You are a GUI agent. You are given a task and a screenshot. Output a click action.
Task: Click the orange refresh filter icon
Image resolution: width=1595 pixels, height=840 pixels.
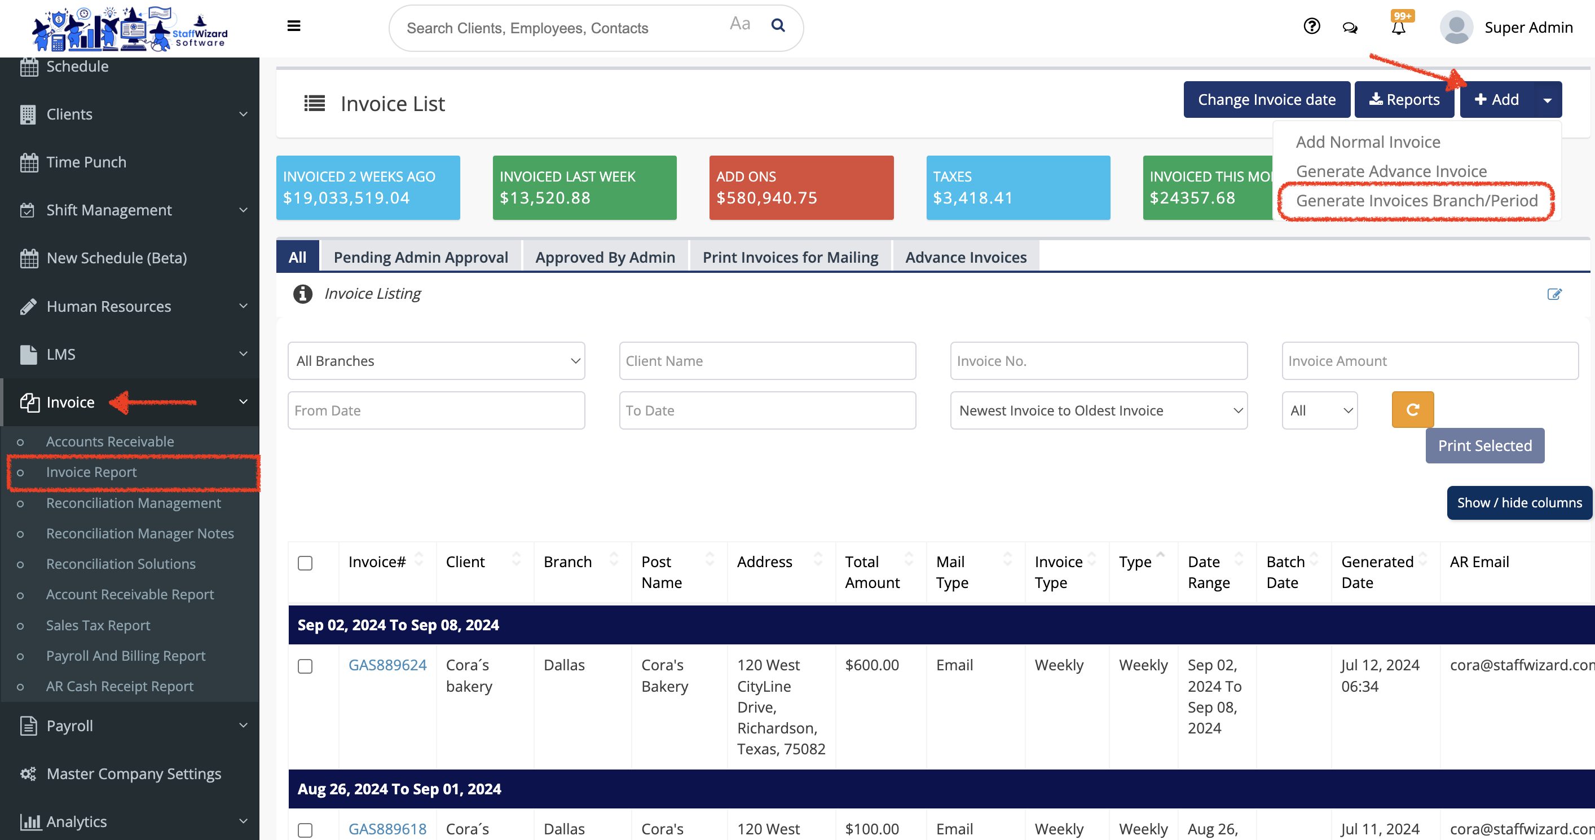tap(1412, 409)
